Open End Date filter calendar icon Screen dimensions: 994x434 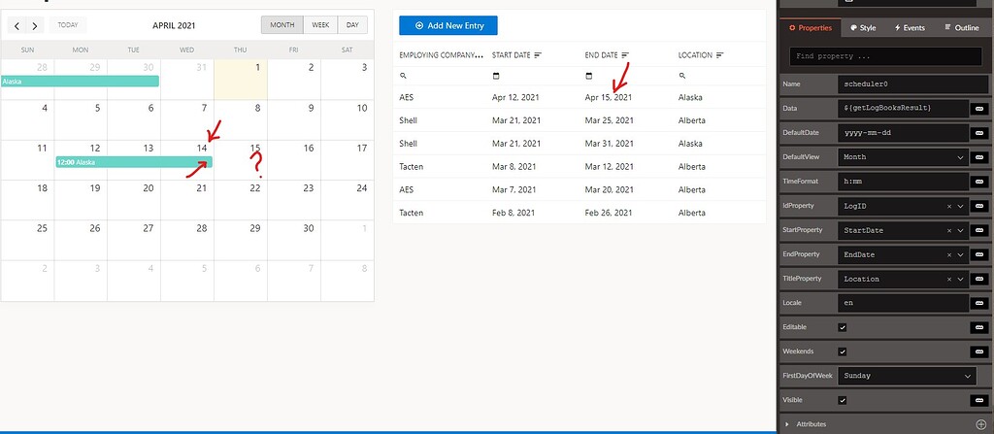click(588, 76)
